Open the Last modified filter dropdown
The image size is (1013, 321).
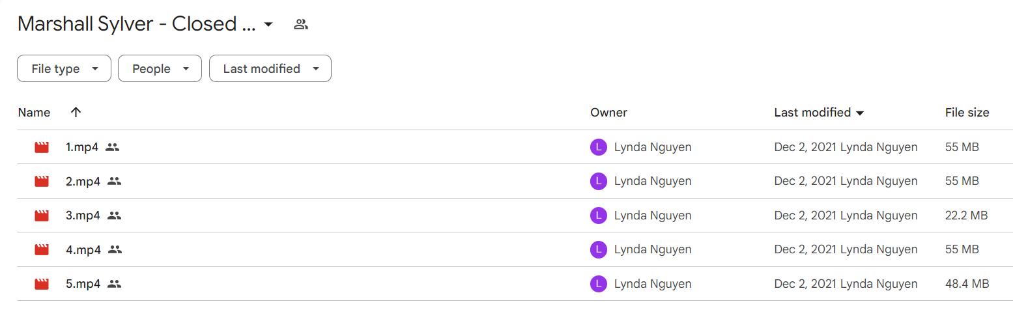(270, 68)
